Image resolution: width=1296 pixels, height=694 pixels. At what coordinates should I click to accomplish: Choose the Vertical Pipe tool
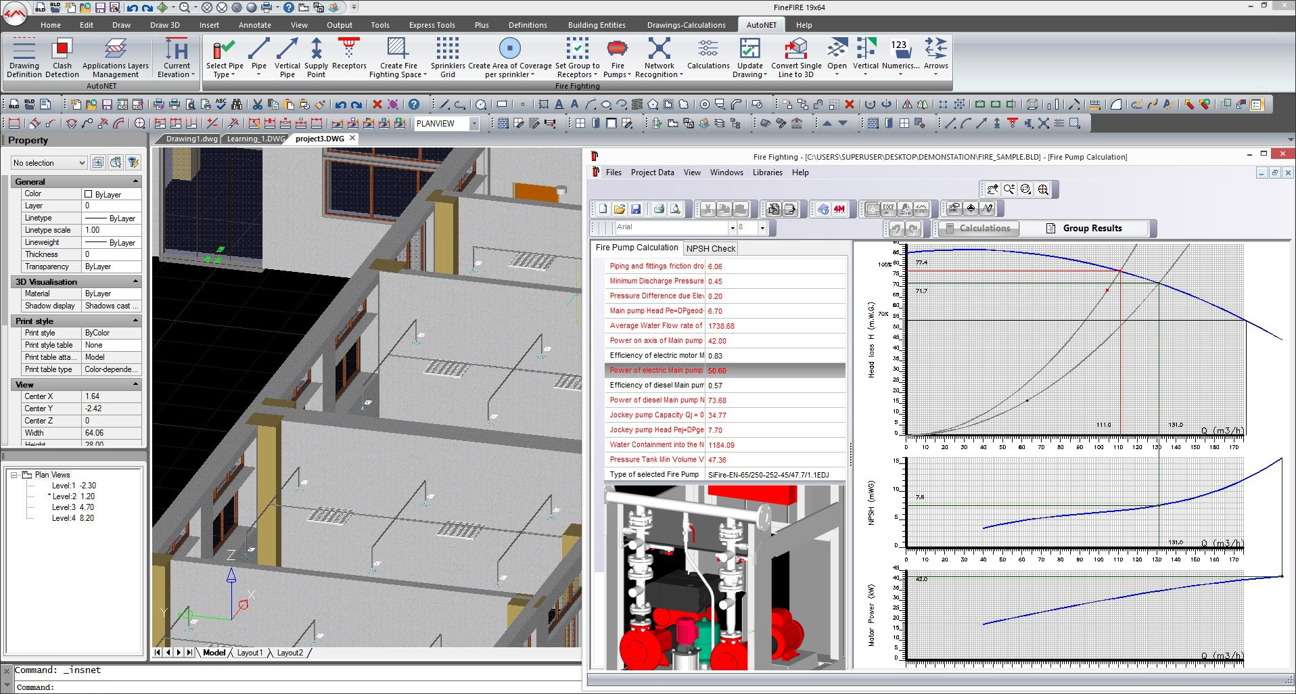(287, 58)
